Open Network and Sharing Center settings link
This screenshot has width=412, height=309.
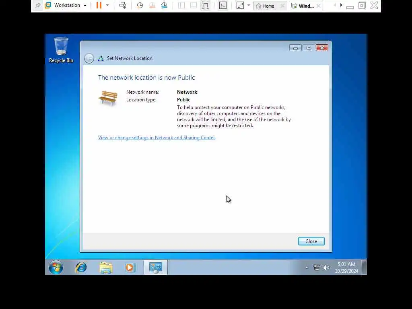pos(157,138)
